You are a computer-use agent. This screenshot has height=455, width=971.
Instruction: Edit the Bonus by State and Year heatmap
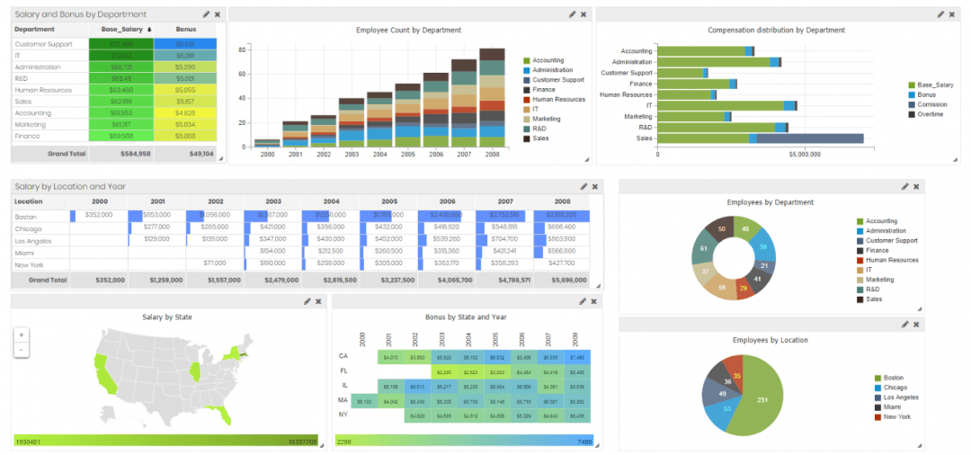[582, 301]
